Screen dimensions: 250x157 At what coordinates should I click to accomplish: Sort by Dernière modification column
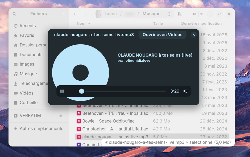[201, 23]
